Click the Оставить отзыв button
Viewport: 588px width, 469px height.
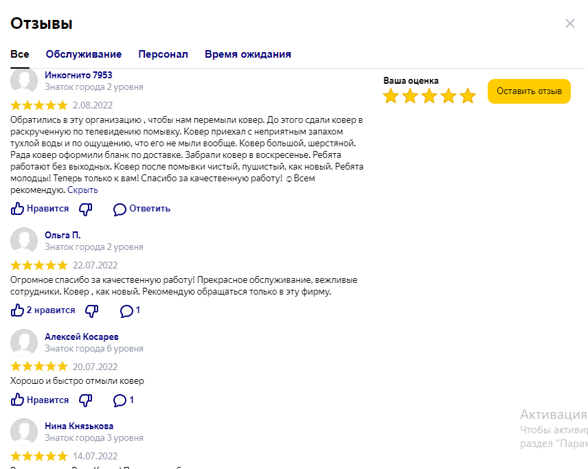tap(529, 91)
